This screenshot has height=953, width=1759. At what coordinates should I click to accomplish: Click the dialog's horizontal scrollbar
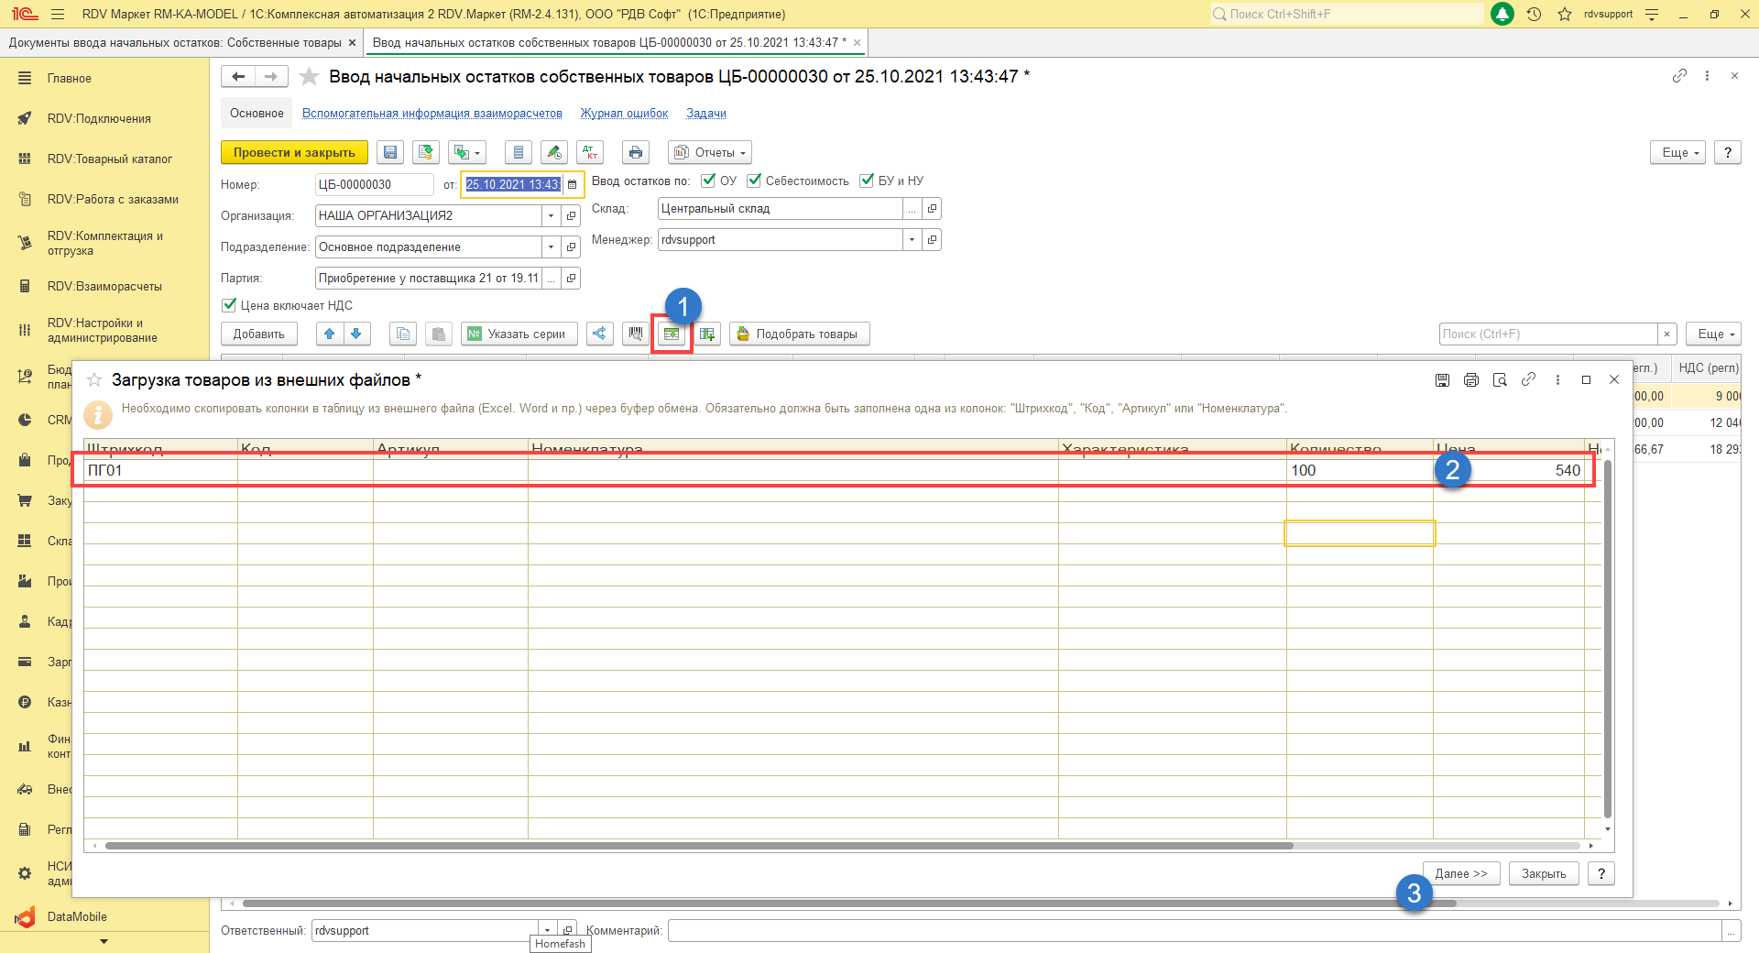tap(698, 846)
